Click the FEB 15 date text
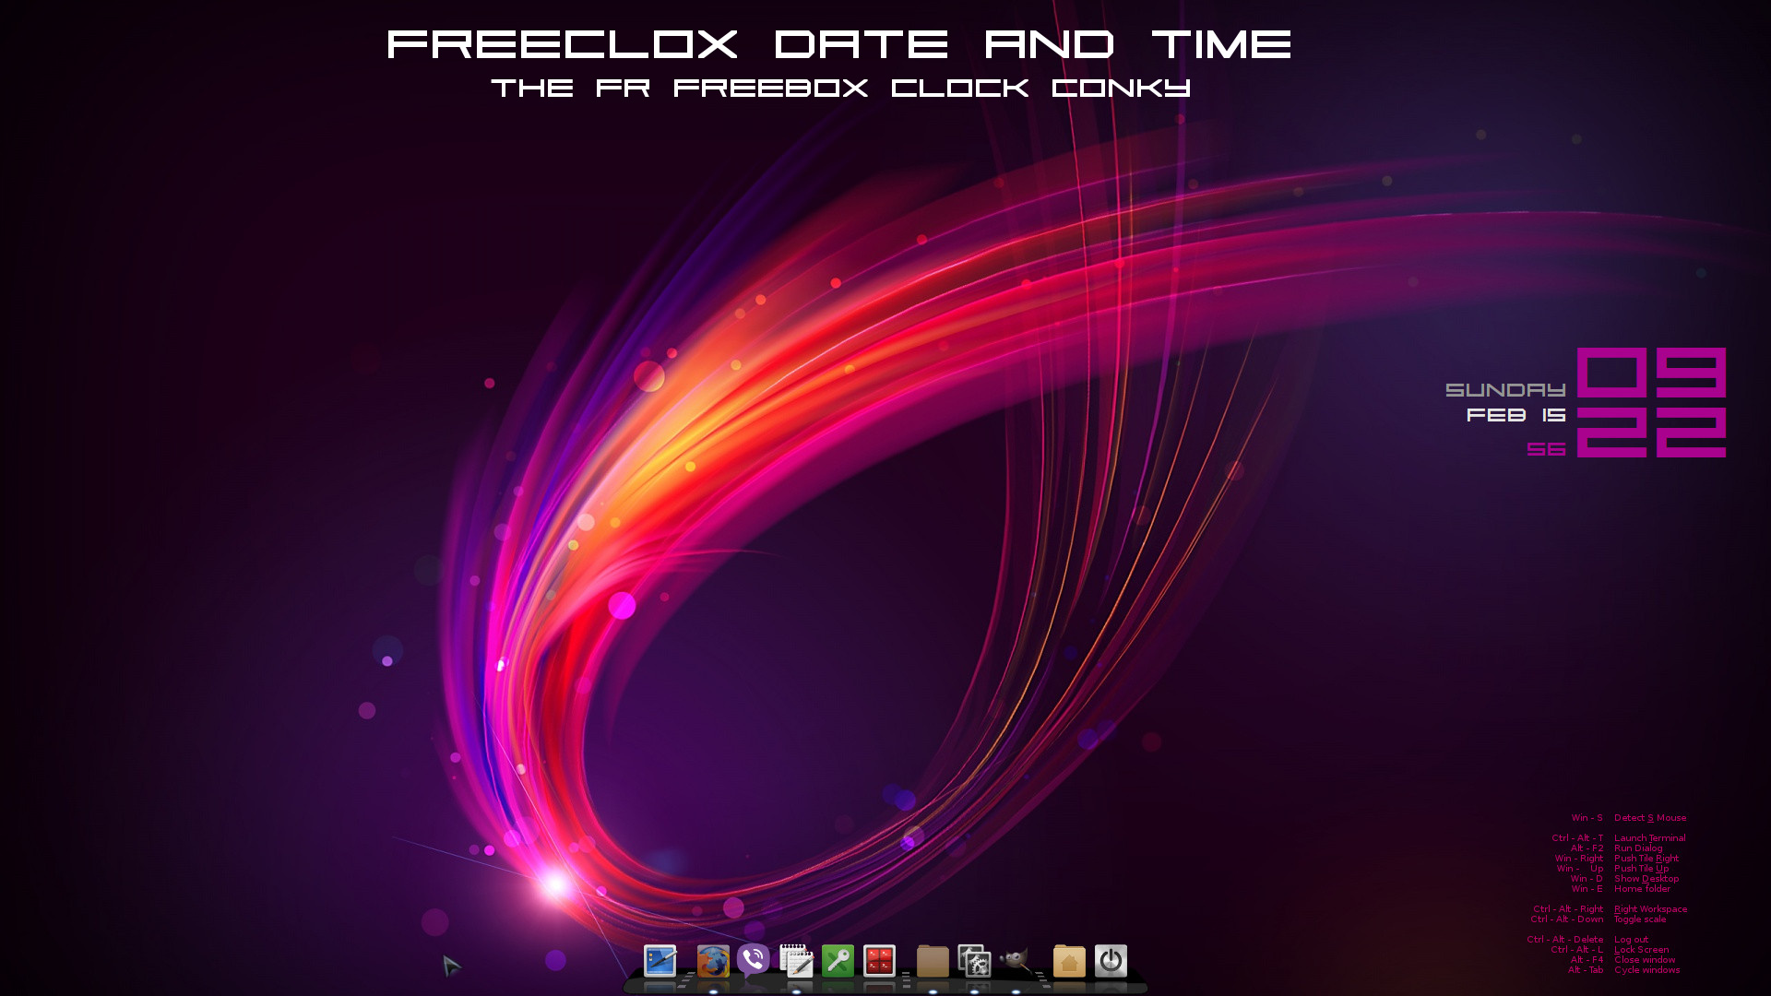Screen dimensions: 1771x996 coord(1516,415)
